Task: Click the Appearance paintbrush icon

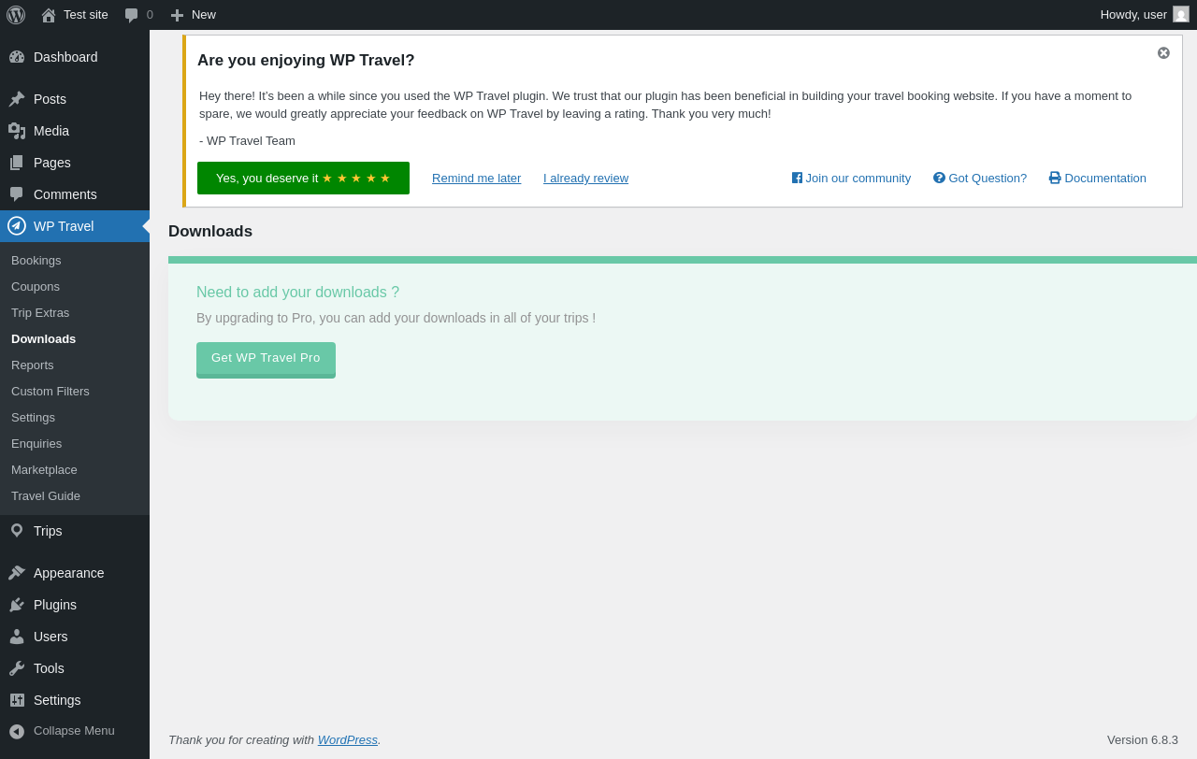Action: click(x=17, y=573)
